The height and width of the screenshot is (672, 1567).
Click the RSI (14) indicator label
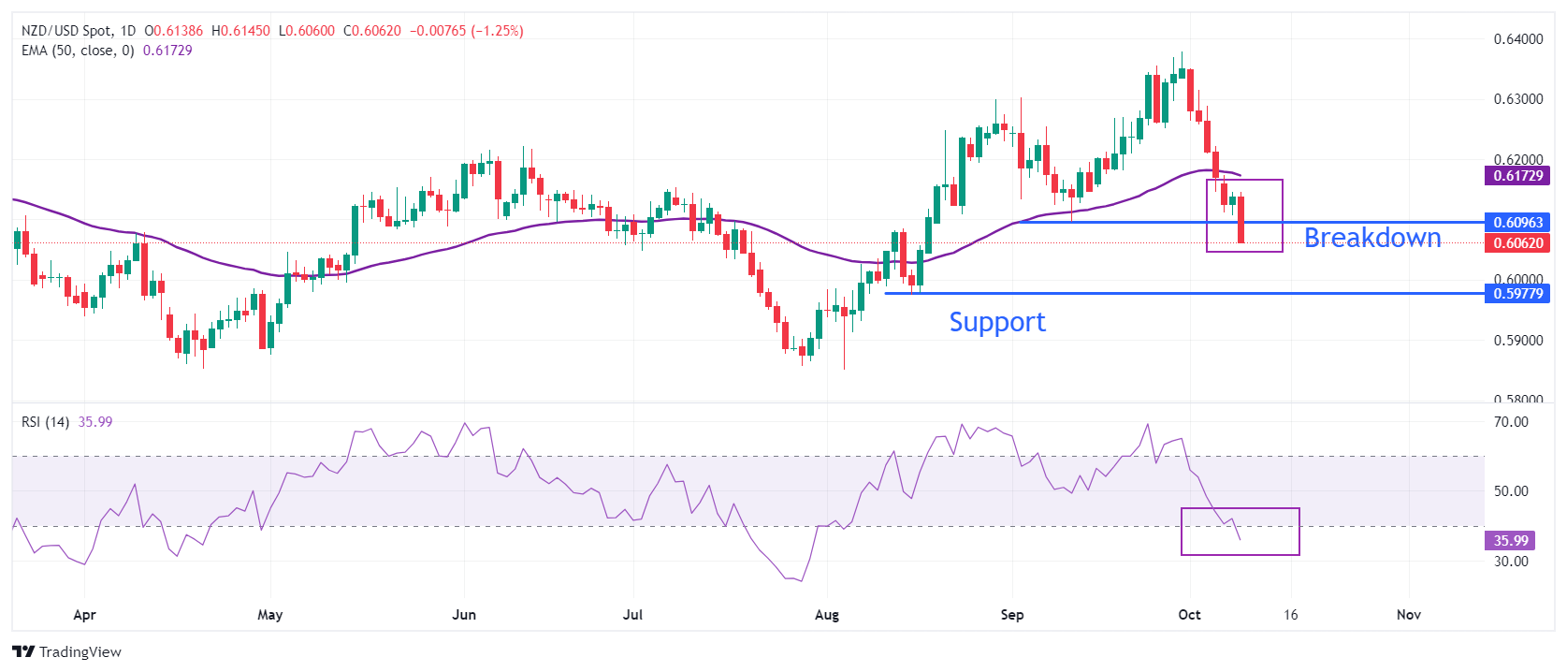[x=45, y=422]
